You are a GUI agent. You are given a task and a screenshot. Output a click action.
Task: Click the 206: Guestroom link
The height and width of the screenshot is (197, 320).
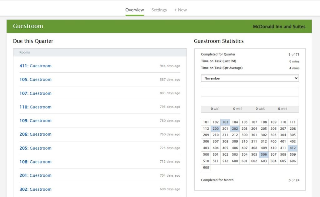[x=35, y=134]
